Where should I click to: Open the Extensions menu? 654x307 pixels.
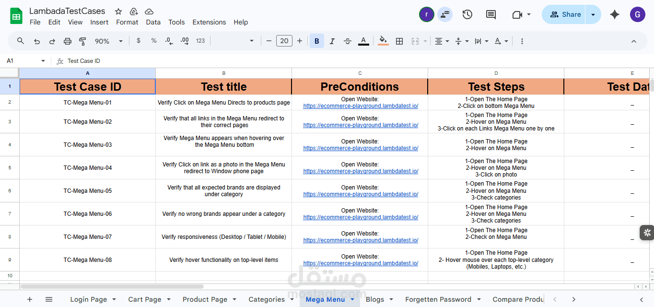coord(209,22)
